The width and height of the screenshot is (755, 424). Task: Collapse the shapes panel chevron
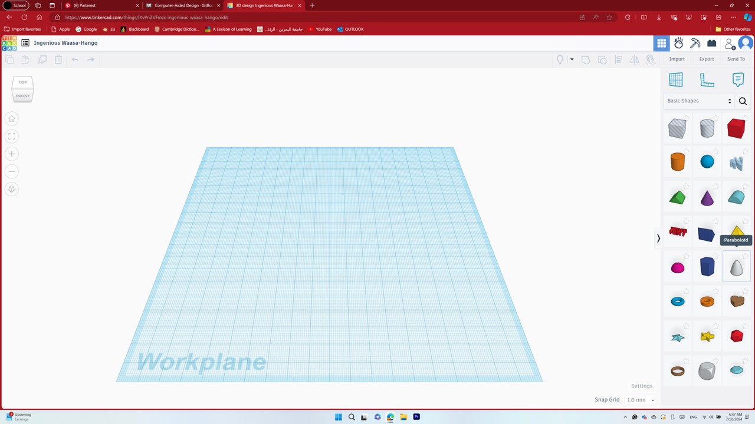658,238
